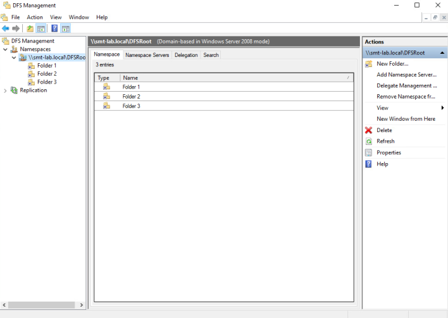Collapse the smt-lab.local DFSRoot section in Actions
448x318 pixels.
440,53
